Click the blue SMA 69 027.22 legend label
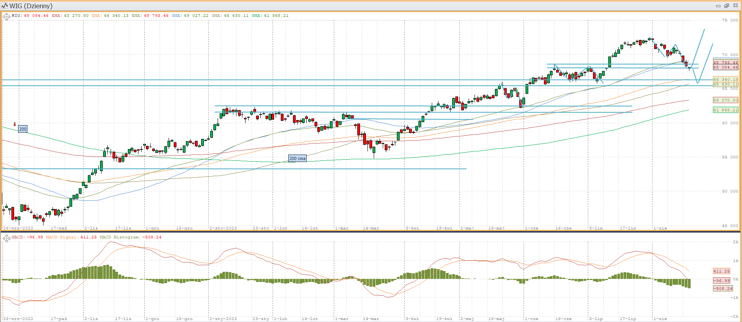Viewport: 742px width, 322px height. tap(190, 16)
